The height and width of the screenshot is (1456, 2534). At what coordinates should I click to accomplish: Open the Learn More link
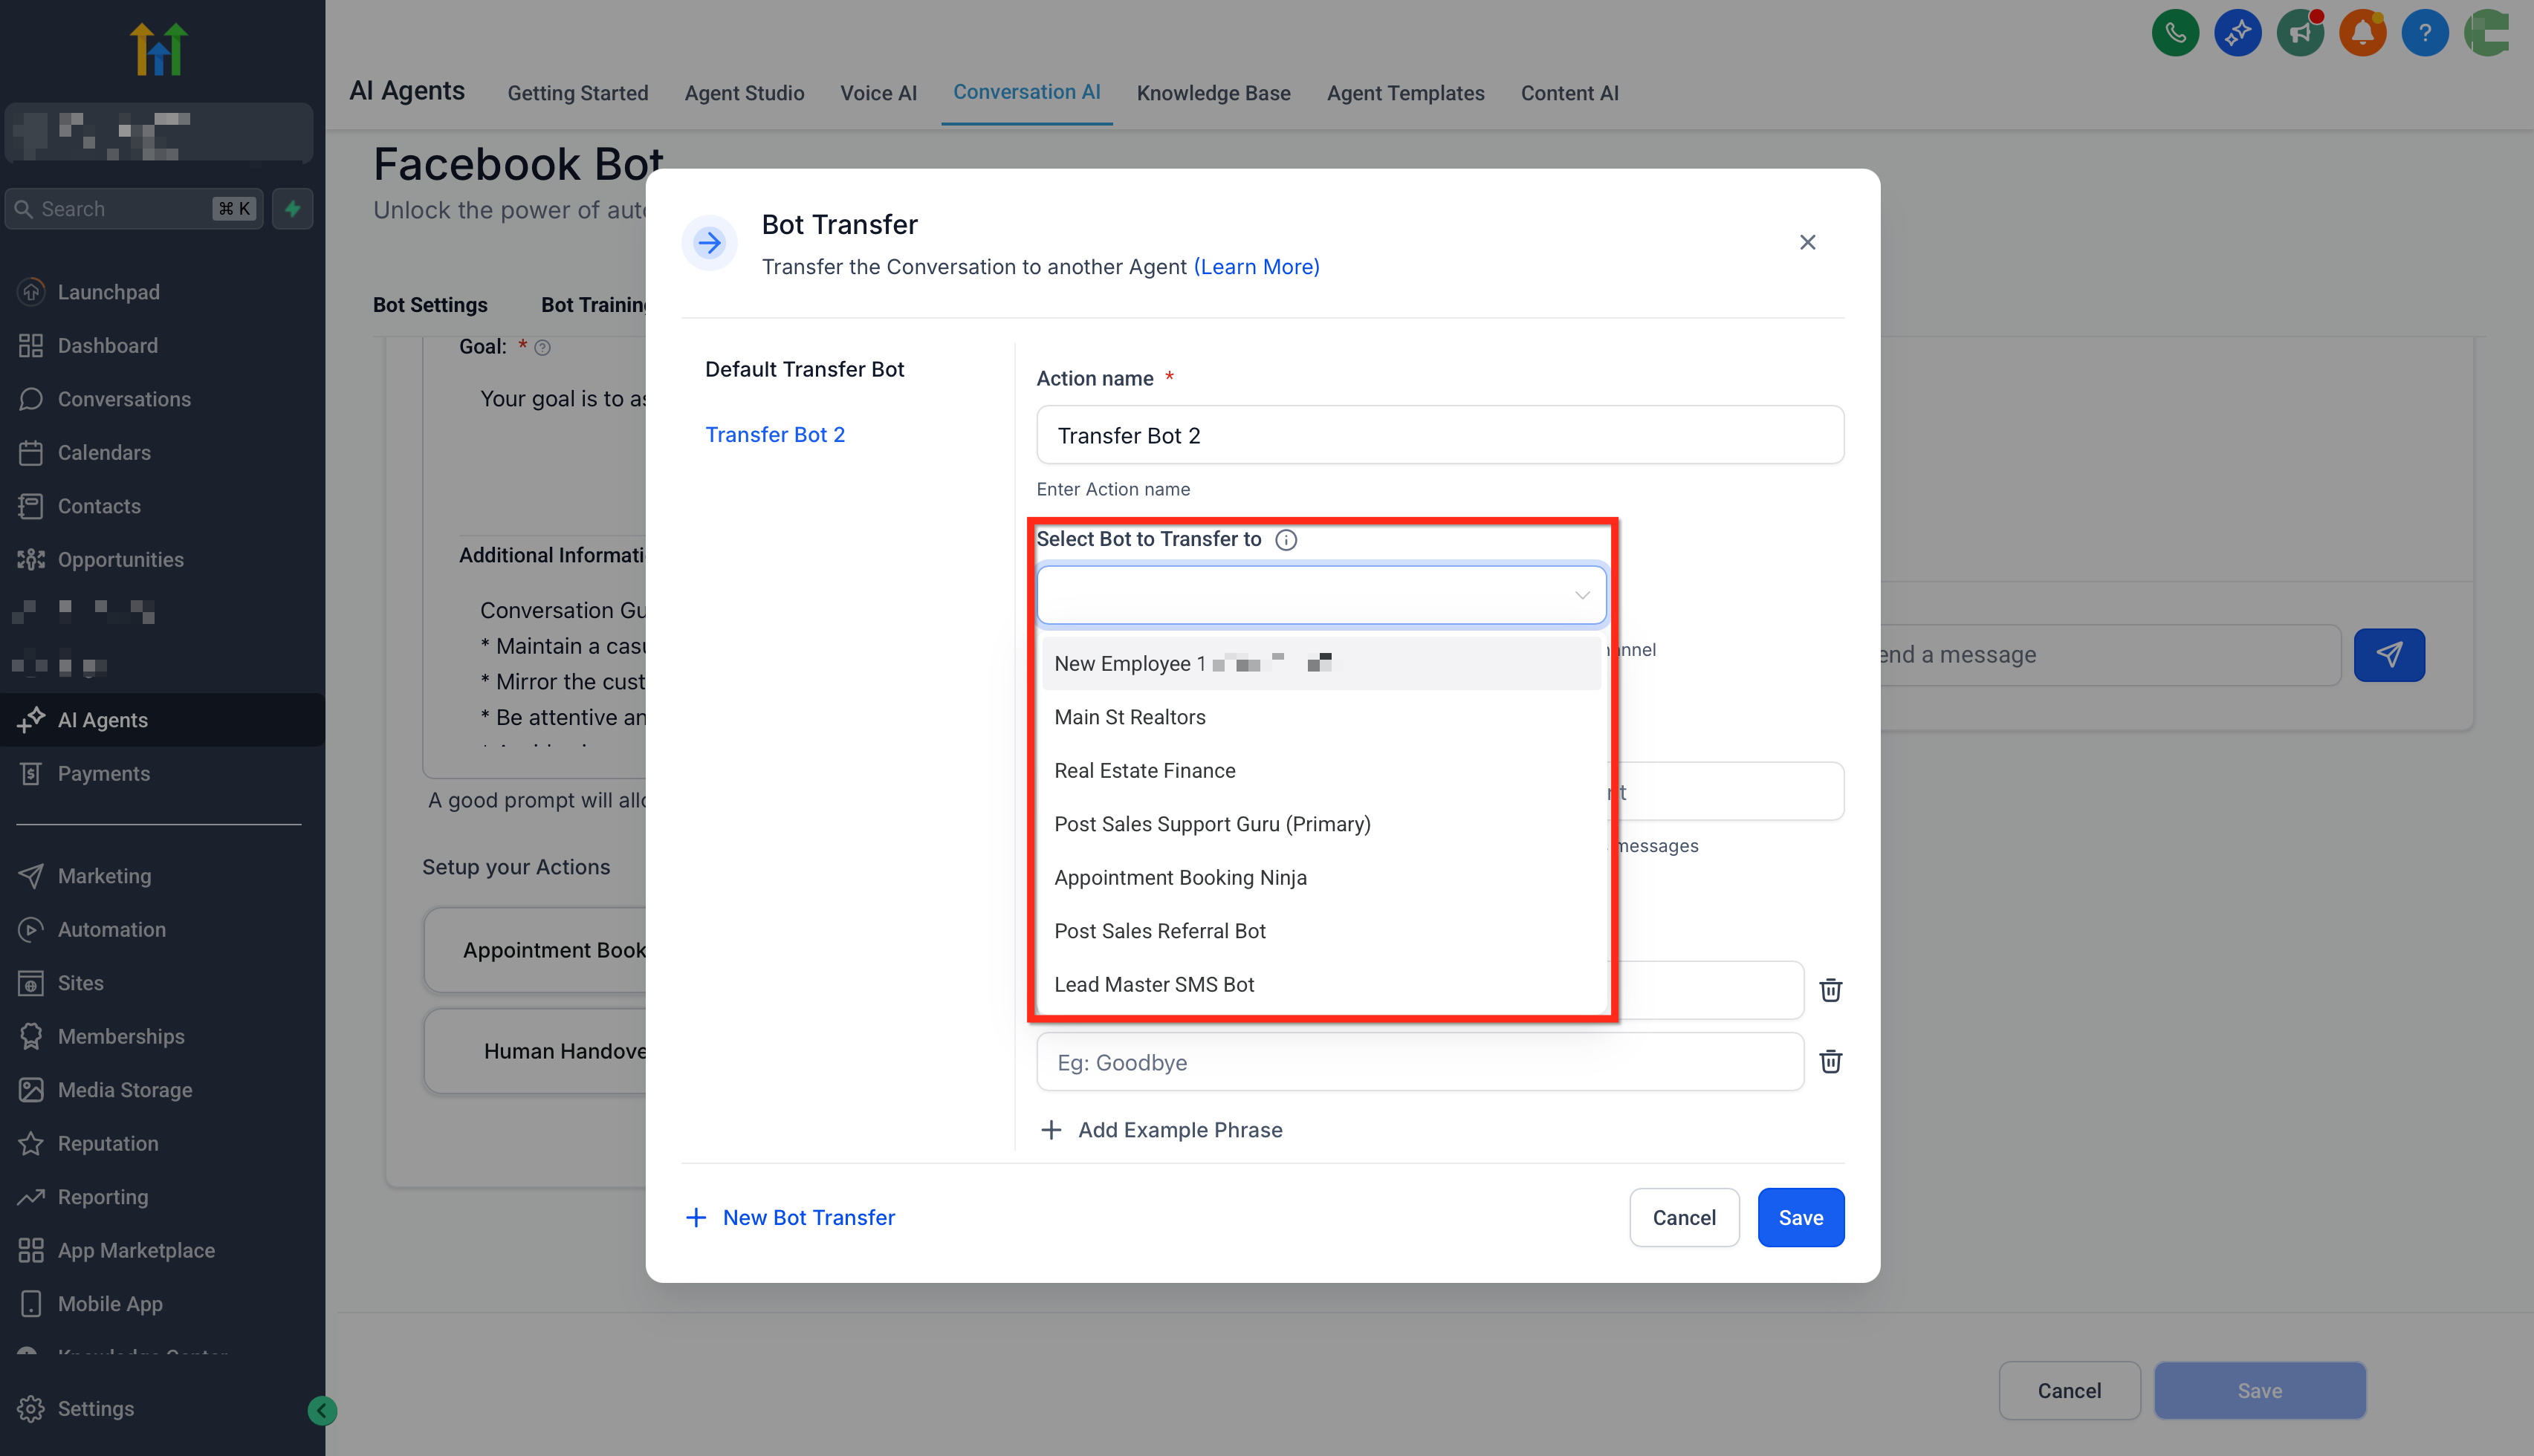tap(1256, 267)
